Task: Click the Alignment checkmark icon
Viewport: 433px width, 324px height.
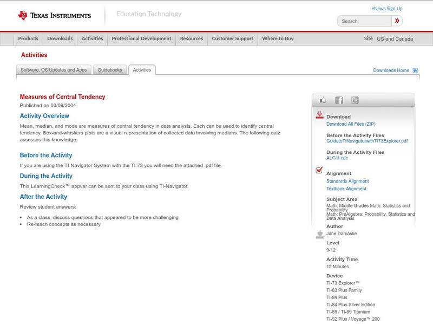Action: [x=319, y=170]
